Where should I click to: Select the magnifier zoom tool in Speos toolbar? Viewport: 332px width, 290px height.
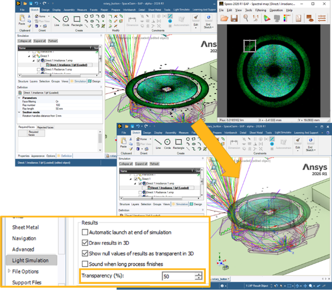pos(245,18)
